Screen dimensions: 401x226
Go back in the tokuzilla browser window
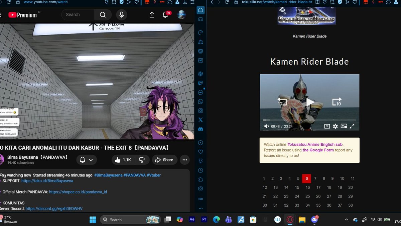(x=212, y=2)
